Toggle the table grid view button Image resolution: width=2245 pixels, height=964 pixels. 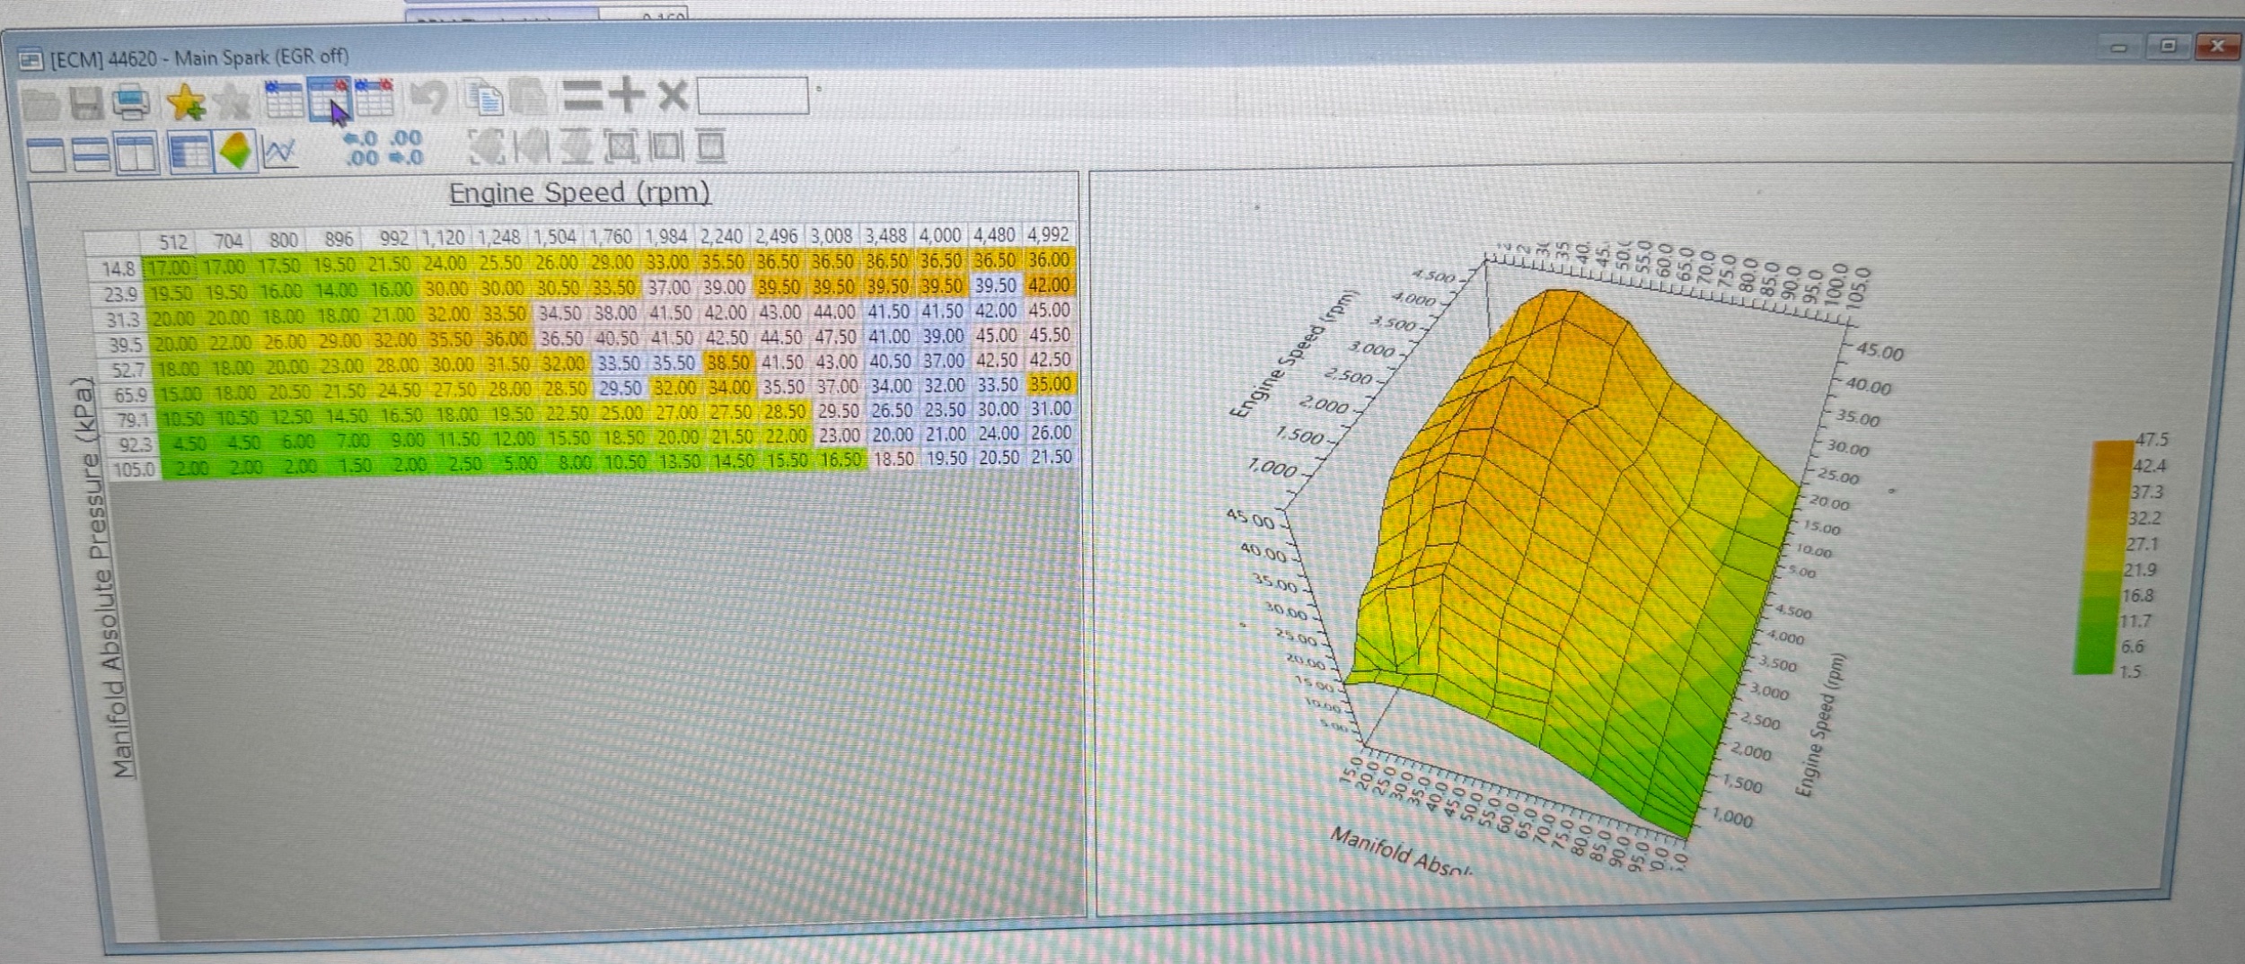(x=189, y=152)
